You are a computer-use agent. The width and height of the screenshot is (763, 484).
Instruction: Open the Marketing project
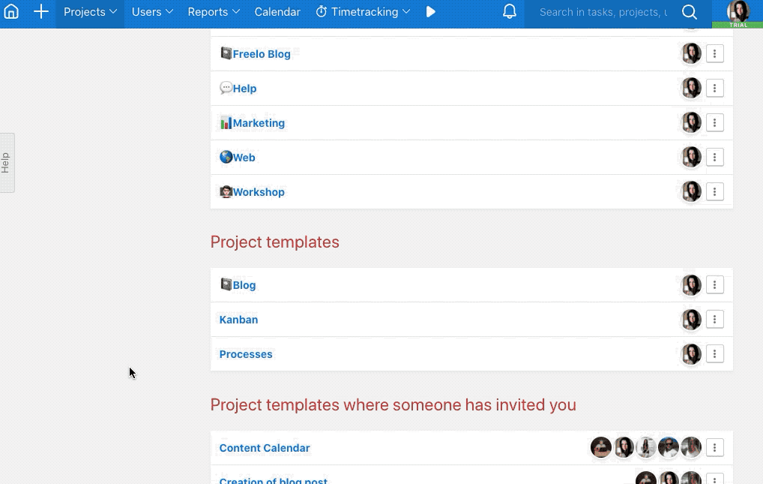coord(259,123)
